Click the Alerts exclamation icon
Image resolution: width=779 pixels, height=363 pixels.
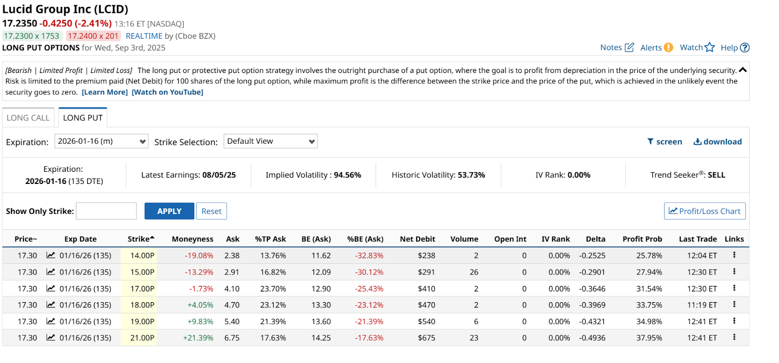pyautogui.click(x=668, y=47)
